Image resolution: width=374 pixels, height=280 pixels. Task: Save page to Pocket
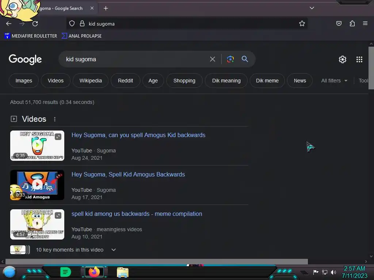pyautogui.click(x=339, y=24)
